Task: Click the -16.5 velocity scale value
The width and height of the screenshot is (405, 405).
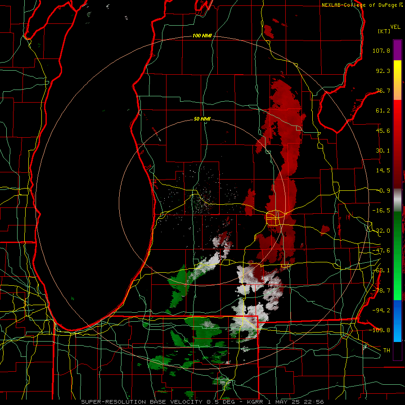Action: [381, 211]
